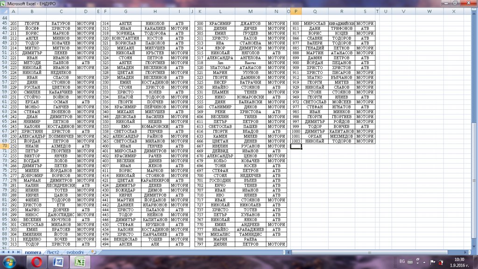Select the cell with name ДОБРОМИР
Viewport: 478px width, 269px height.
coord(32,176)
